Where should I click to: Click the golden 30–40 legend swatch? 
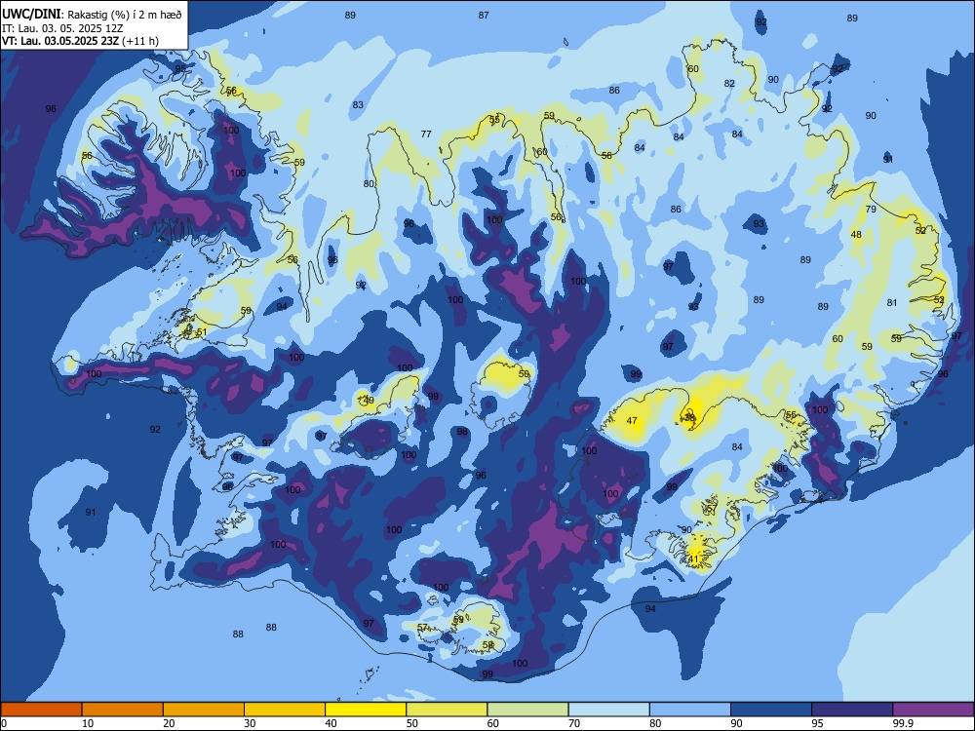click(x=285, y=710)
